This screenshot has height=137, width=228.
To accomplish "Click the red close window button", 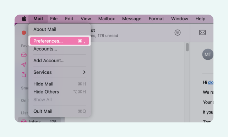I will click(x=24, y=33).
